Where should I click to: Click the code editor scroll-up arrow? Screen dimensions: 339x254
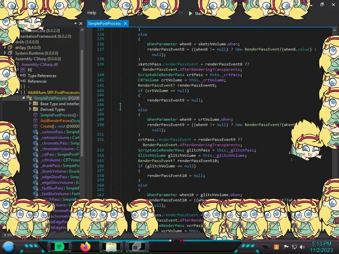(x=334, y=30)
